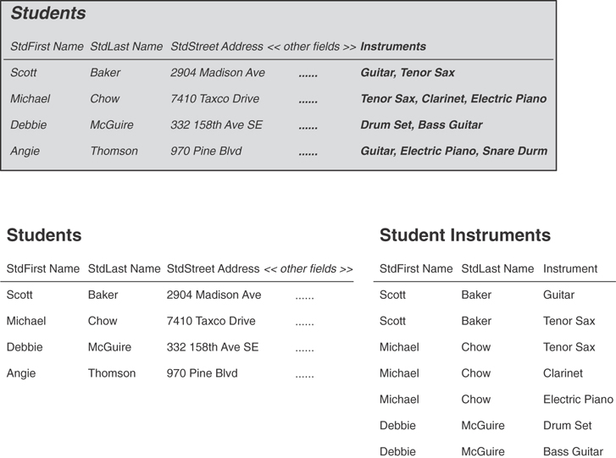This screenshot has height=458, width=616.
Task: Click 'StdStreet Address' header in the gray table
Action: pos(217,47)
